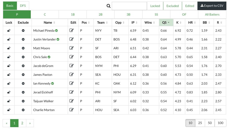Screen dimensions: 229x130
Task: Focus the player search input field
Action: tap(129, 6)
